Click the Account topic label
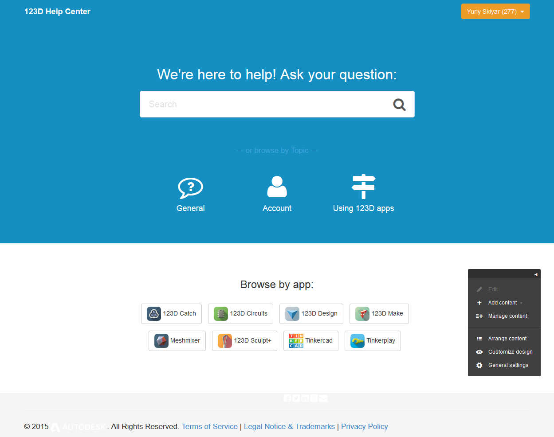Screen dimensions: 554x437 277,208
